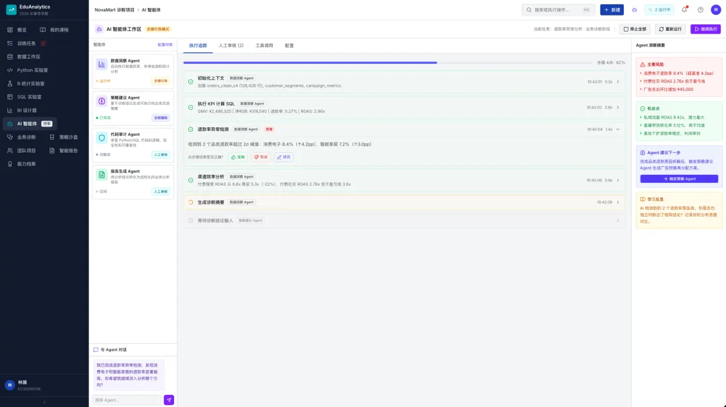Click the help question mark icon
Image resolution: width=726 pixels, height=407 pixels.
[x=700, y=9]
